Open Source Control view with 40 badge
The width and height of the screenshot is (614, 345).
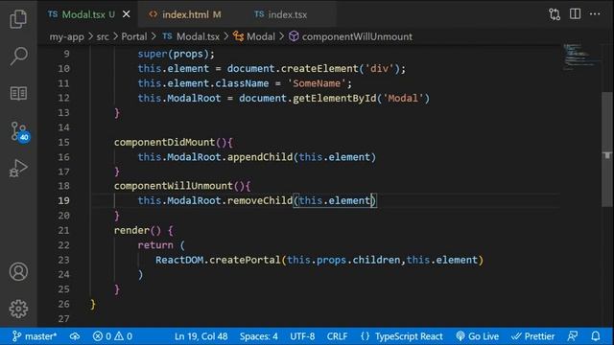[x=19, y=132]
